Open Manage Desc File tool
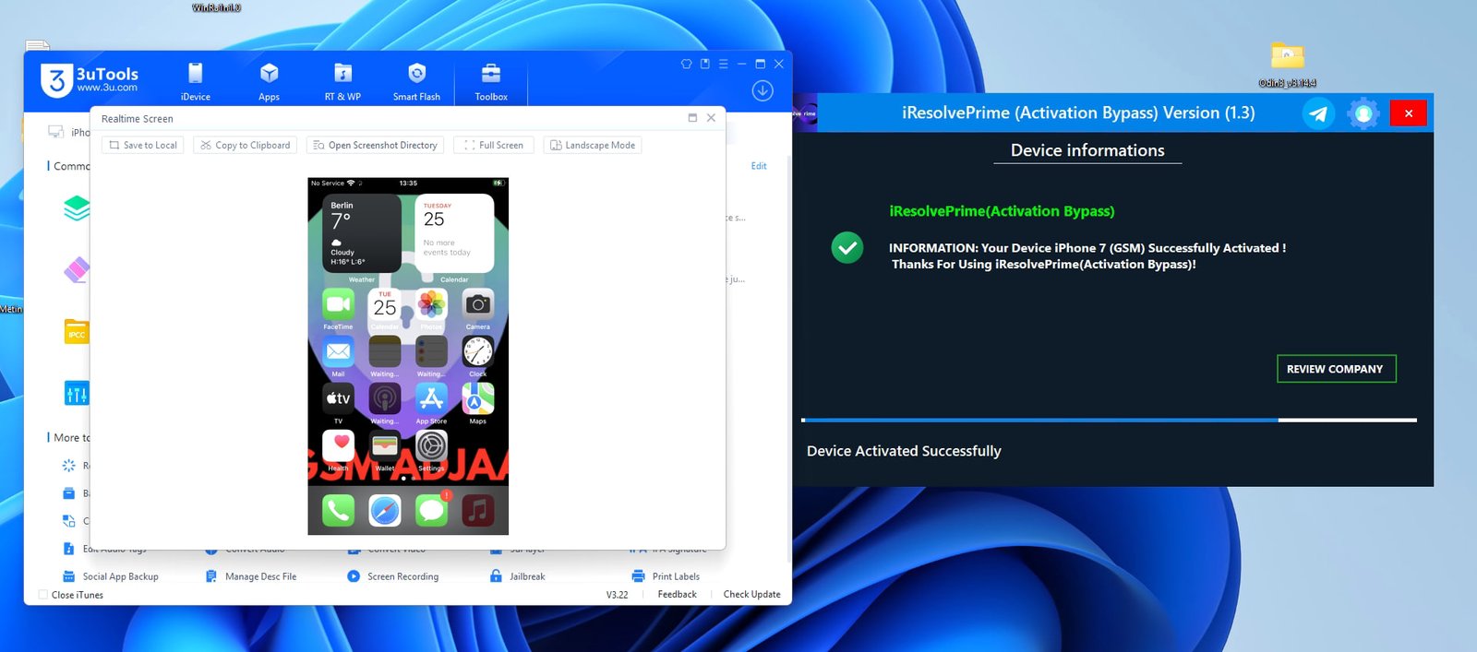 251,576
